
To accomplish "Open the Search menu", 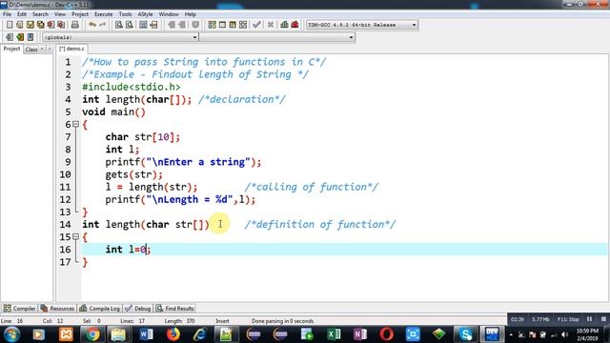I will coord(40,14).
